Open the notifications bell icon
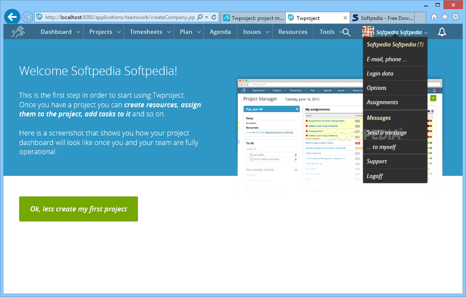 pyautogui.click(x=442, y=32)
